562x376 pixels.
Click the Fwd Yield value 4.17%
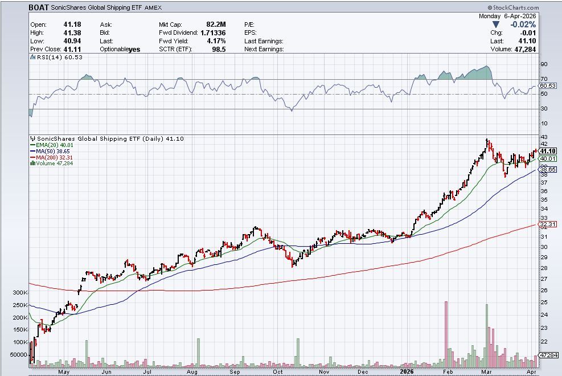point(216,41)
